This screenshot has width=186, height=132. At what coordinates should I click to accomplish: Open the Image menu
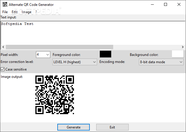pos(26,12)
